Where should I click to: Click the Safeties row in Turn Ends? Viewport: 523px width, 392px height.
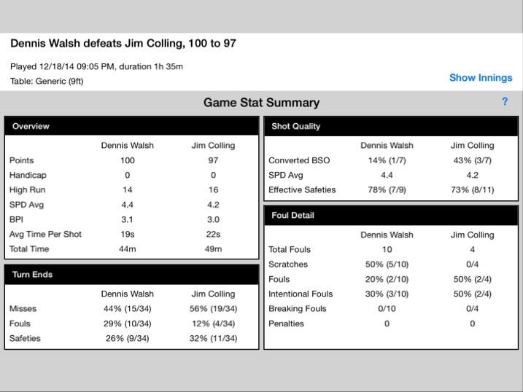pos(132,338)
